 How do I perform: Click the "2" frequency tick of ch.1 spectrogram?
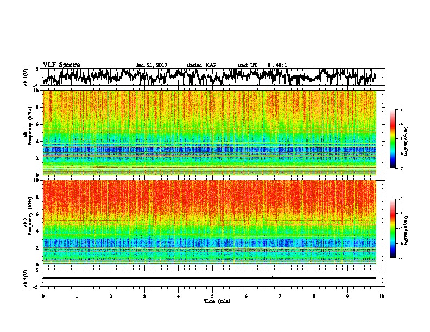38,158
